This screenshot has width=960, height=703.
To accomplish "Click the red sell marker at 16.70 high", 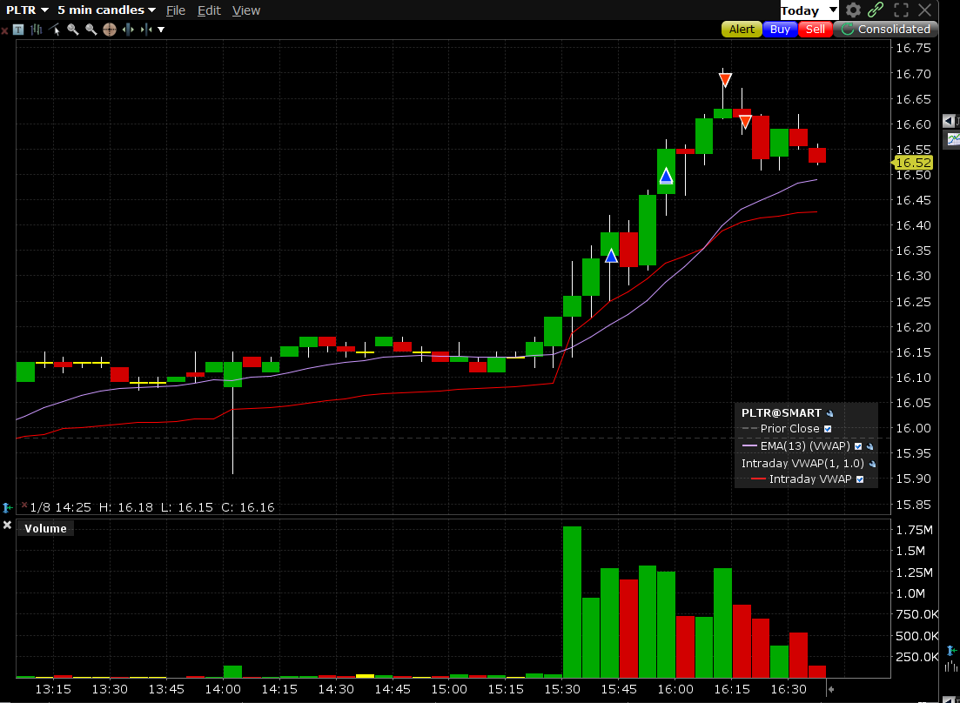I will point(725,79).
